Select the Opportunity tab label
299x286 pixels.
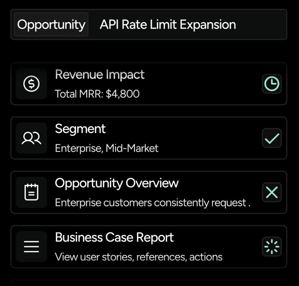51,25
